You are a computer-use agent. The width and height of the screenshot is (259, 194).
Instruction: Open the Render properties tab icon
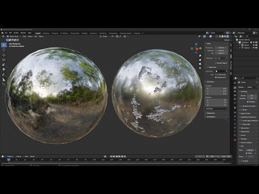235,88
